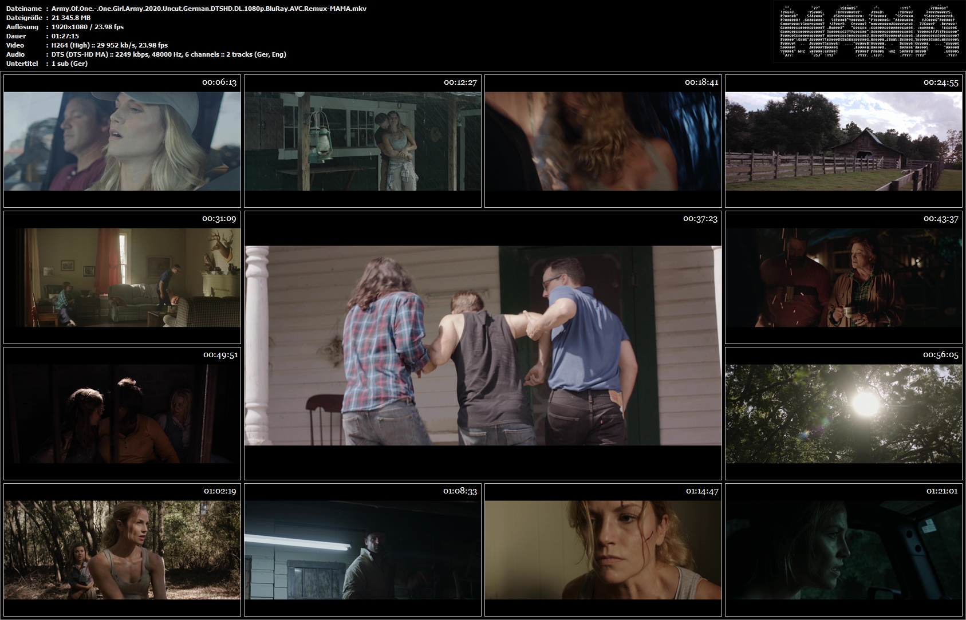Click the resolution value 1920x1080 / 23.98 fps
This screenshot has width=966, height=620.
click(88, 27)
